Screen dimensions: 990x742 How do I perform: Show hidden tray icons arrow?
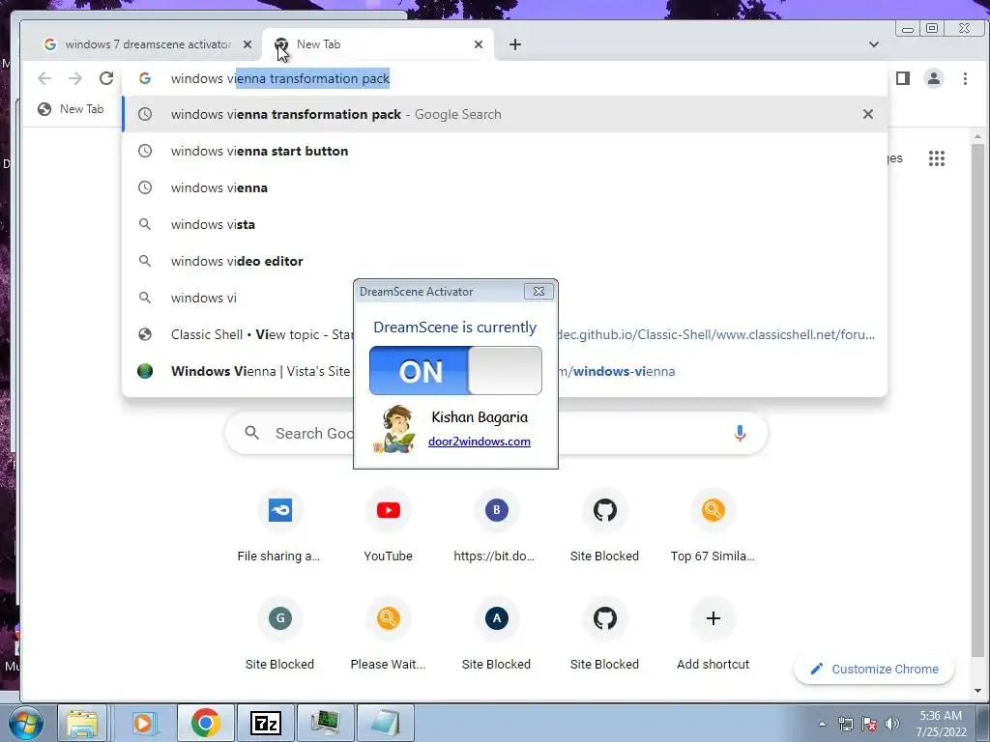pos(822,724)
